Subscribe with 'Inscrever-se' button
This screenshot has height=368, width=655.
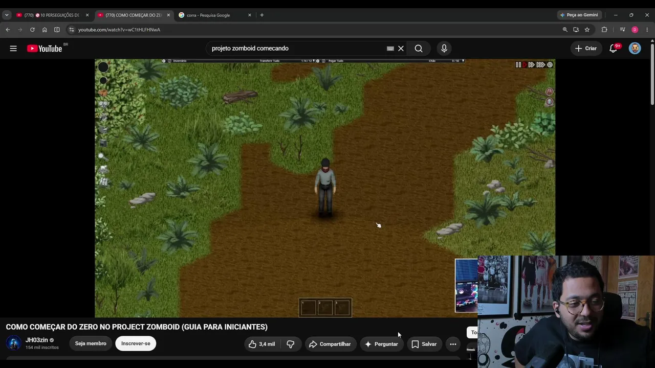point(136,343)
